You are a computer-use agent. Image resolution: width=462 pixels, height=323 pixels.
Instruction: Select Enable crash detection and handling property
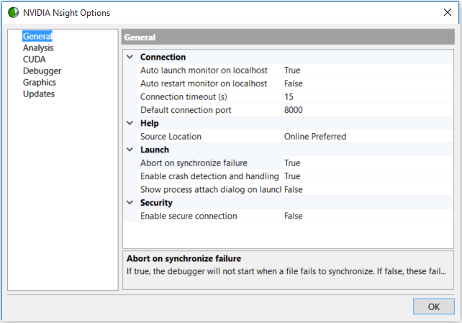[x=209, y=176]
